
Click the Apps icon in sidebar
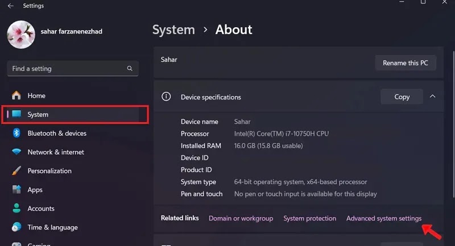click(x=16, y=190)
